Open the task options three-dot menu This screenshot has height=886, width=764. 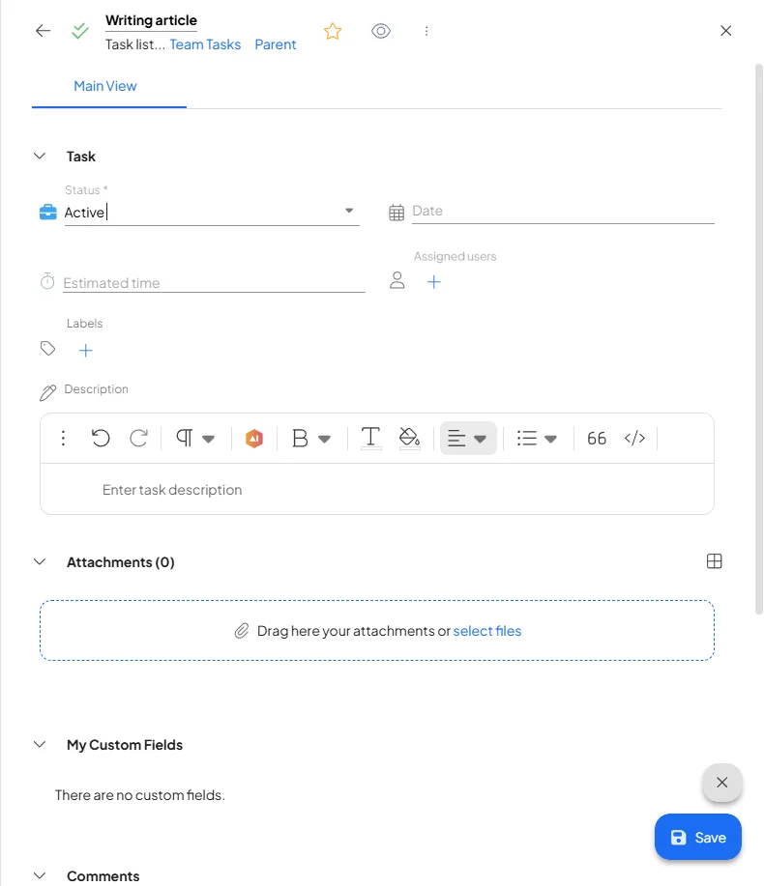(x=426, y=31)
